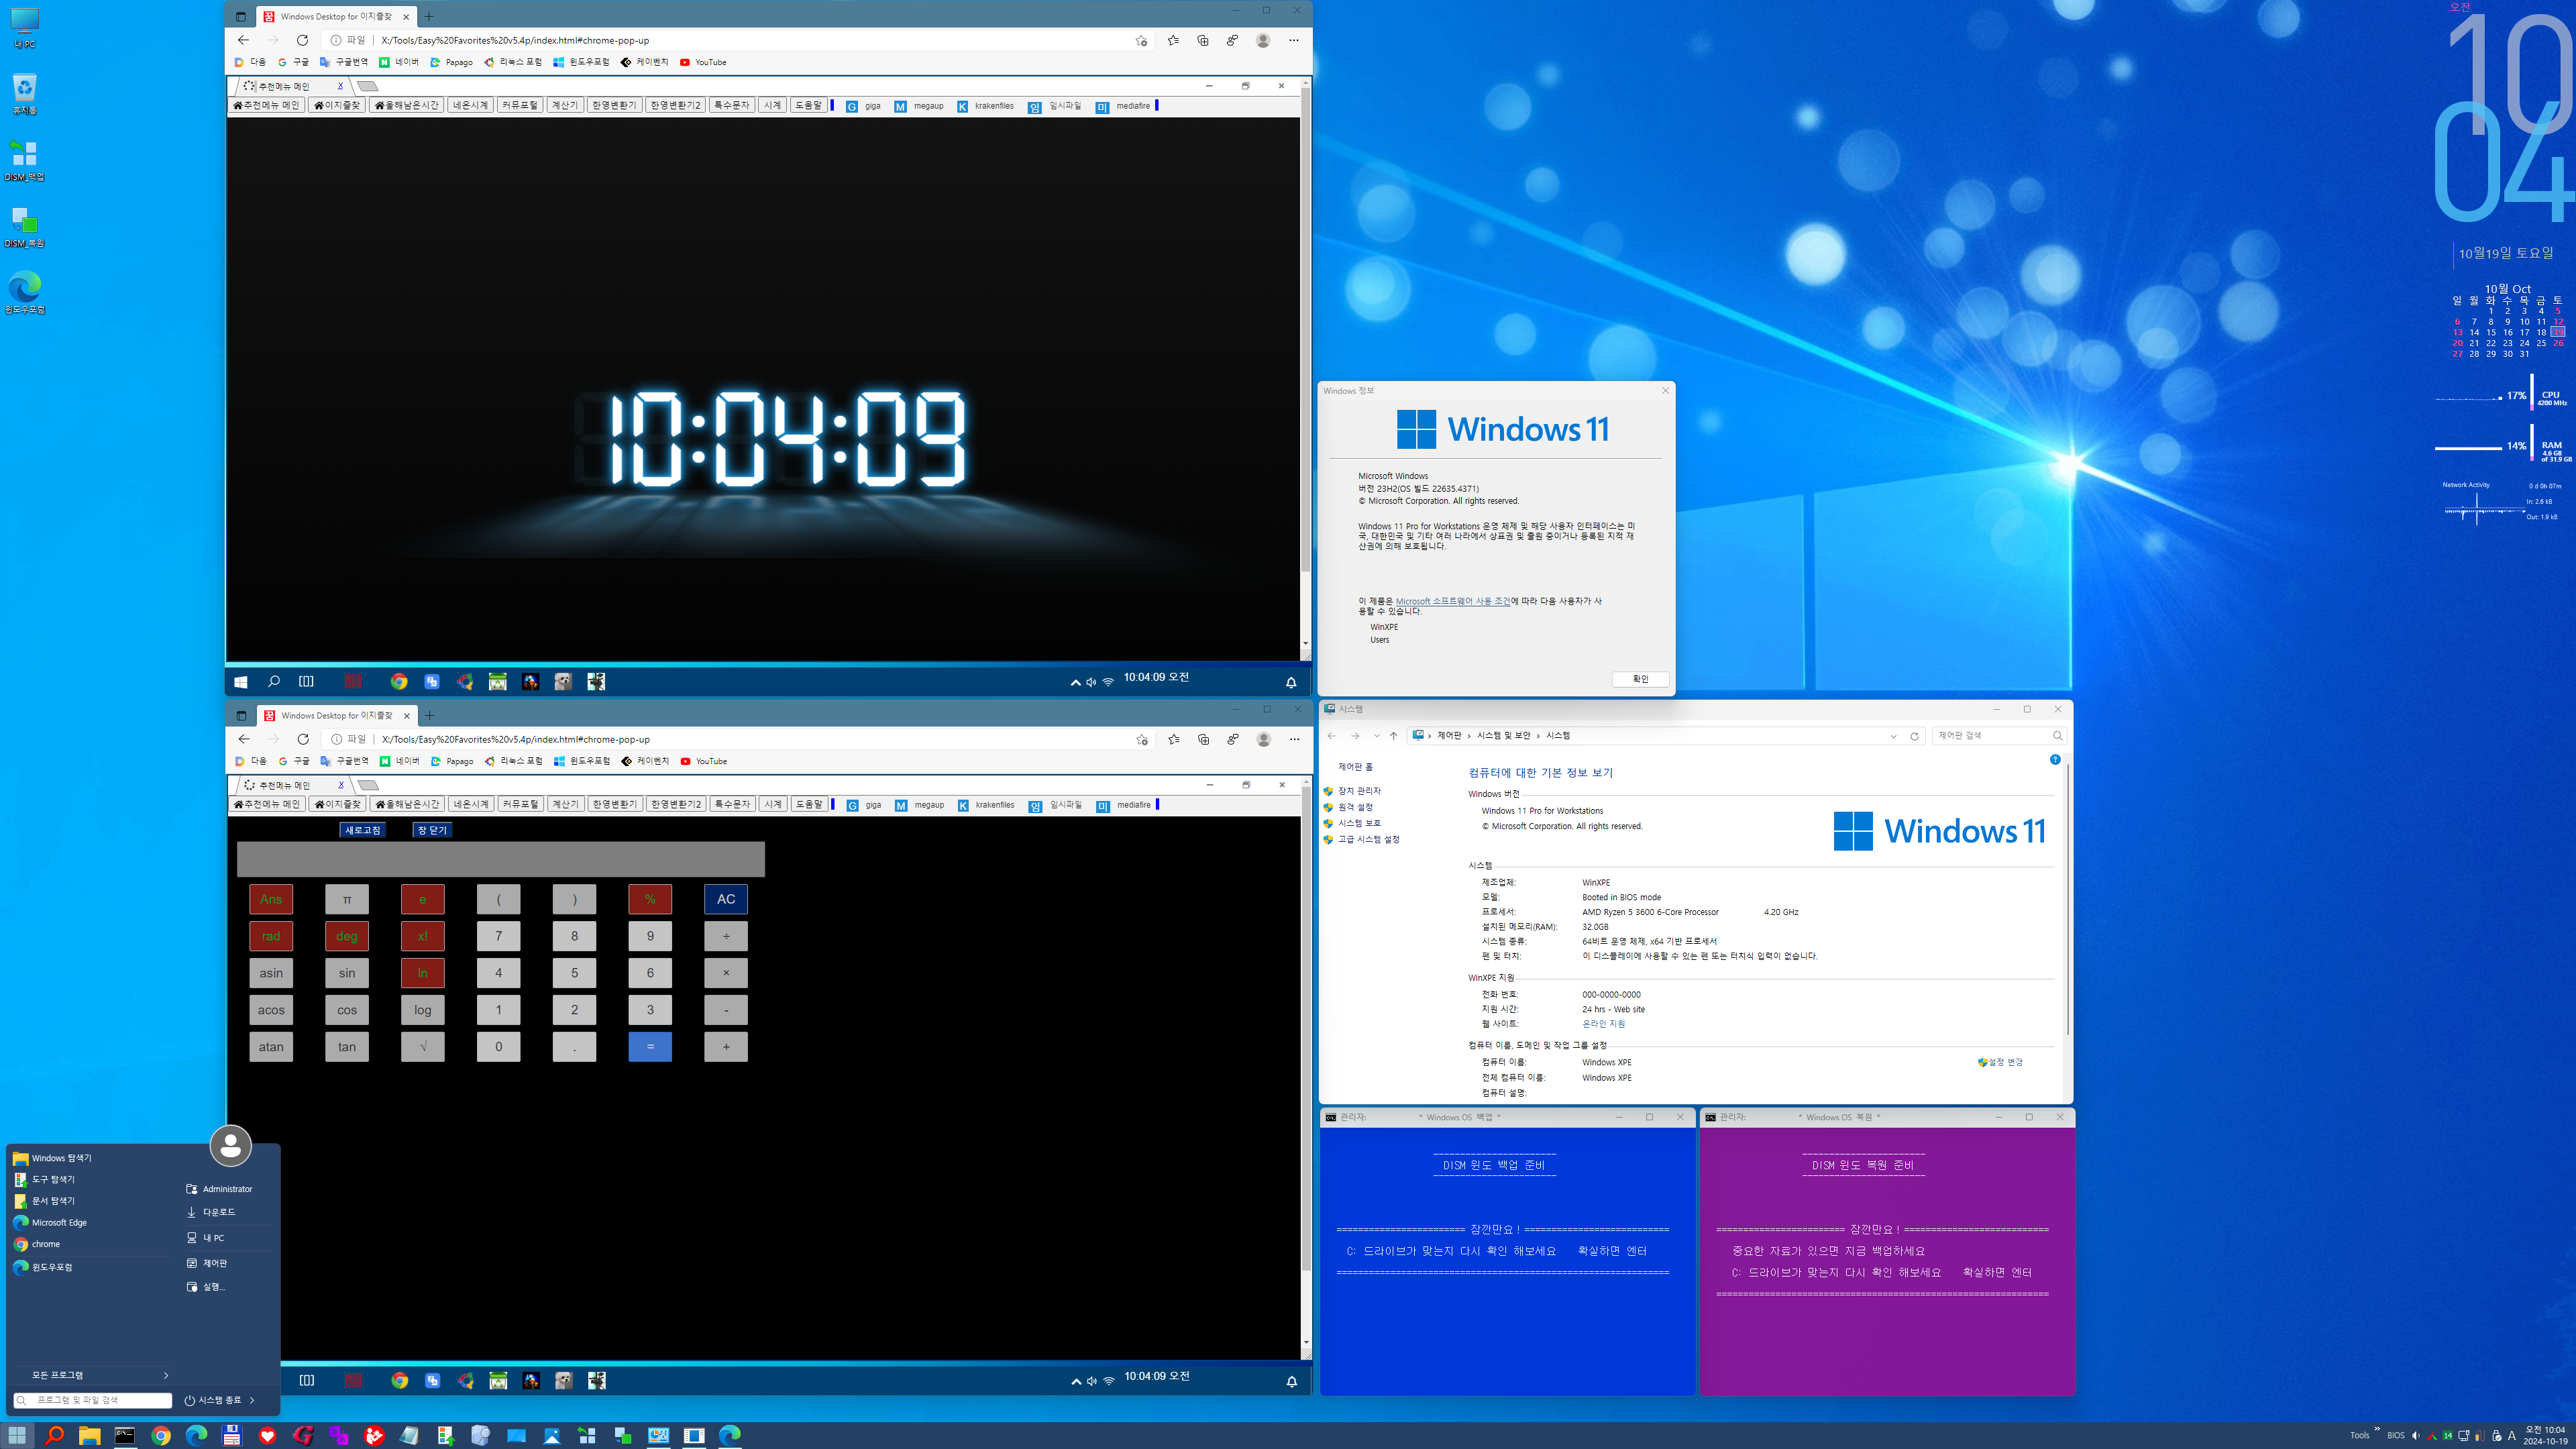Open the Papago bookmark in the bottom Edge window
The image size is (2576, 1449).
(x=452, y=761)
